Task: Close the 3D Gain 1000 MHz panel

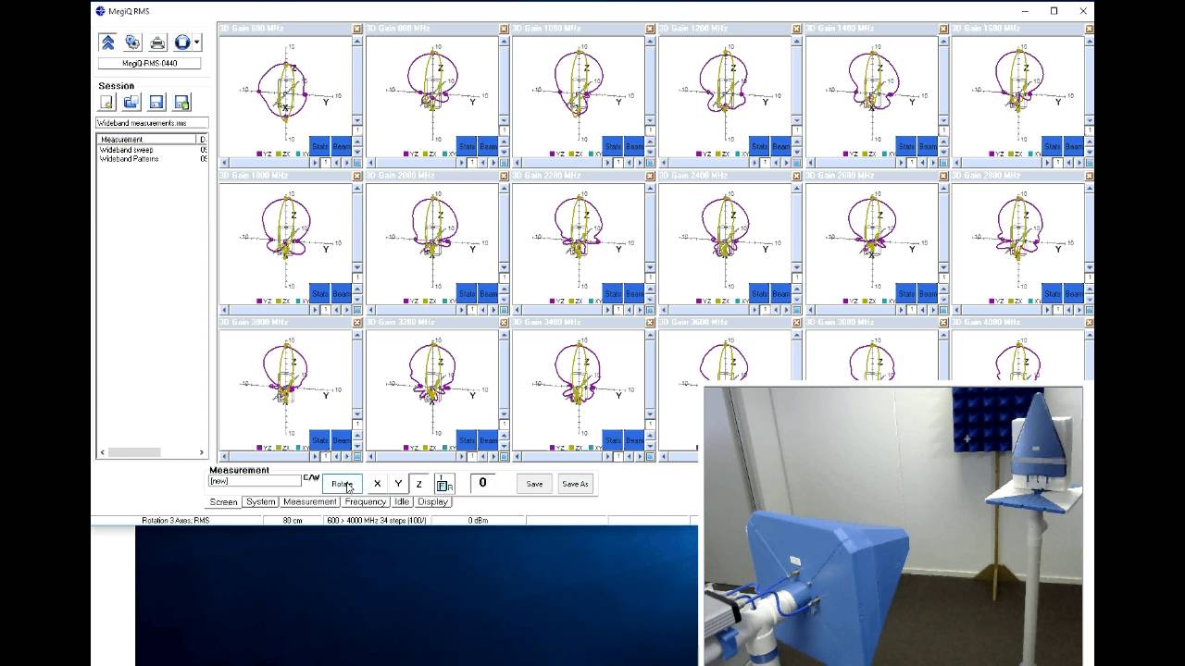Action: [651, 29]
